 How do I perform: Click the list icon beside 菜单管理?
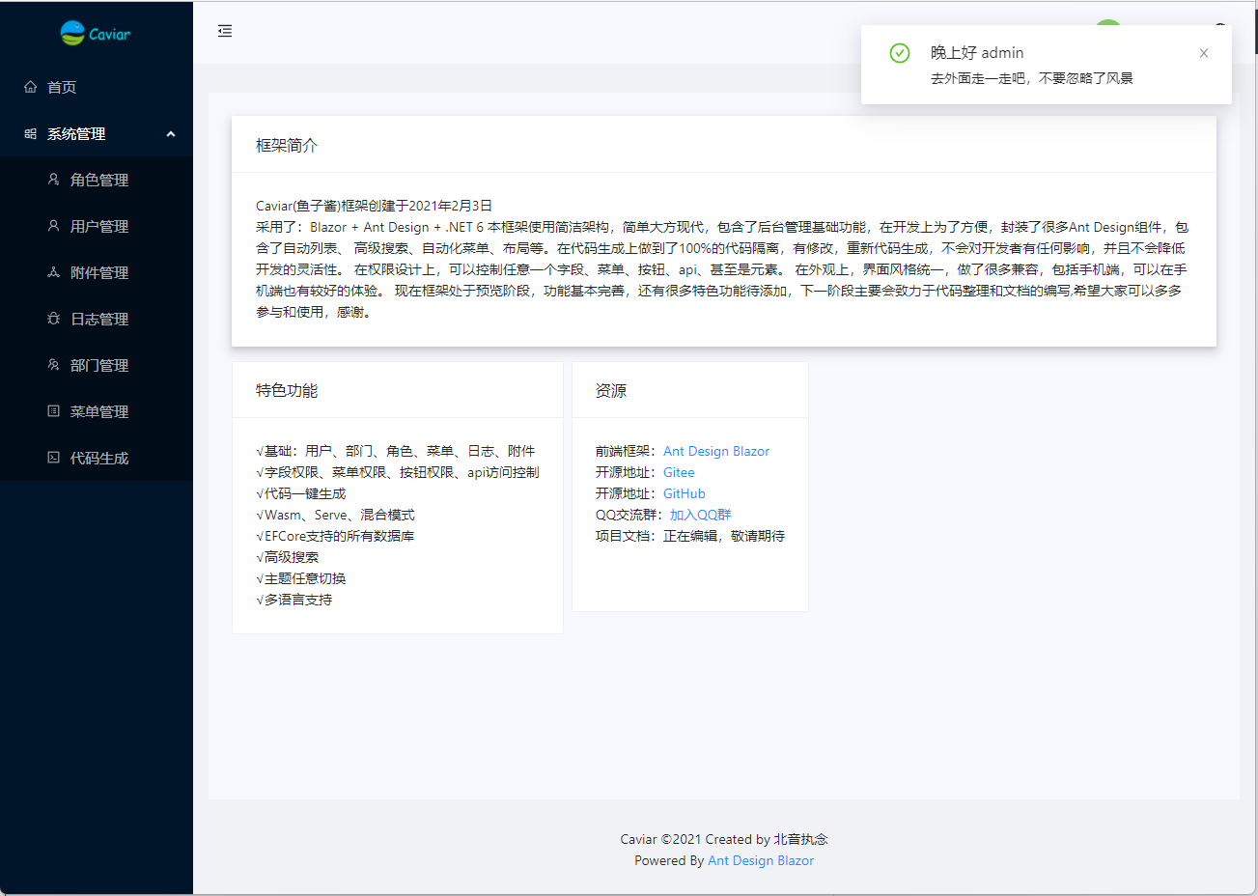(x=53, y=411)
